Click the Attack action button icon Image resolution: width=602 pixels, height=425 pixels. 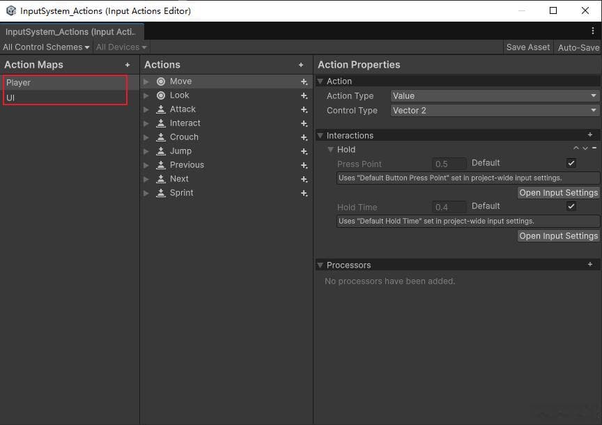click(x=161, y=109)
